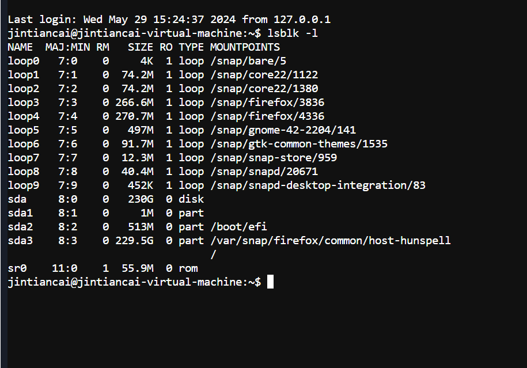
Task: Click the /snap/gtk-common-themes/1535 path
Action: (299, 144)
